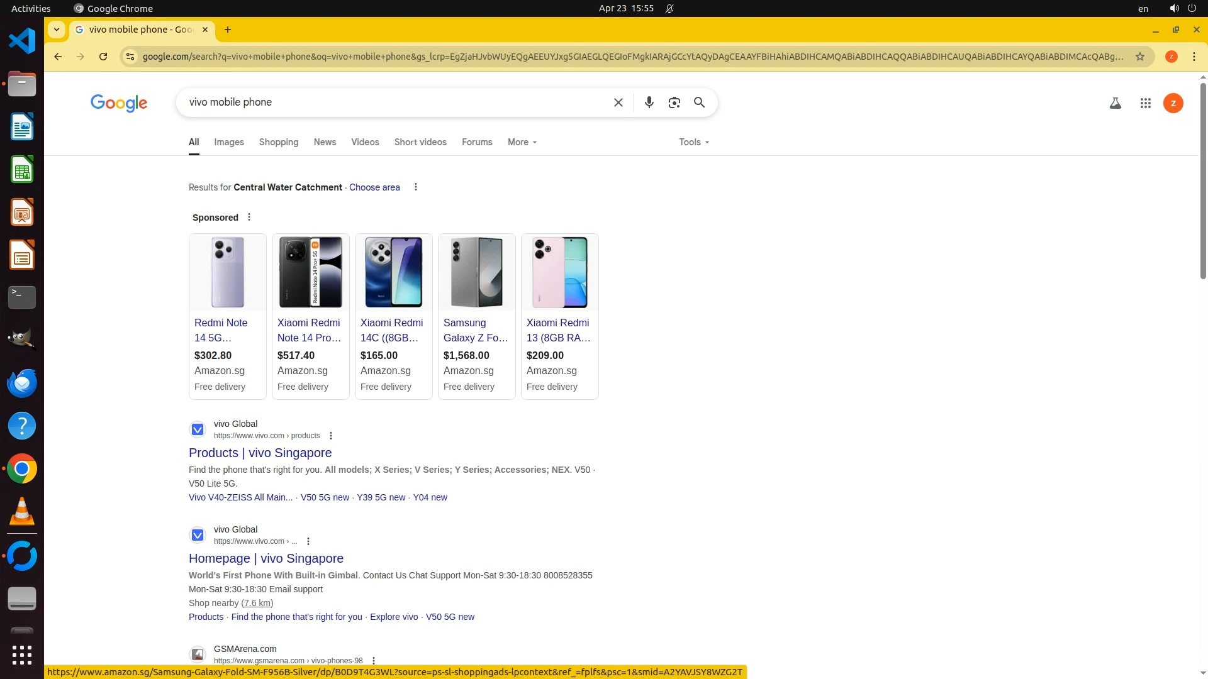Click the Choose area link
This screenshot has width=1208, height=679.
(374, 187)
